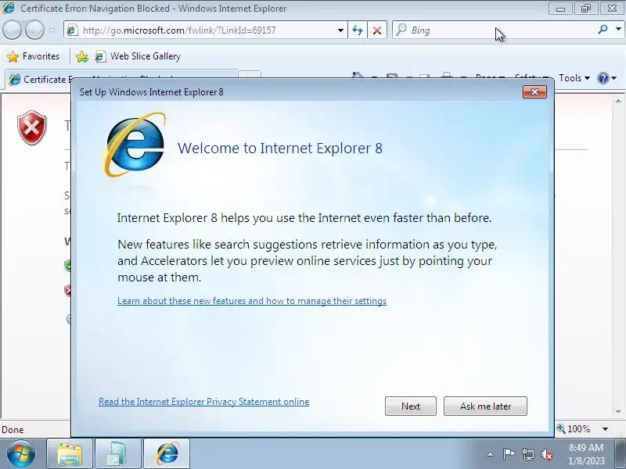Open the second taskbar pinned program icon
626x469 pixels.
[x=117, y=453]
